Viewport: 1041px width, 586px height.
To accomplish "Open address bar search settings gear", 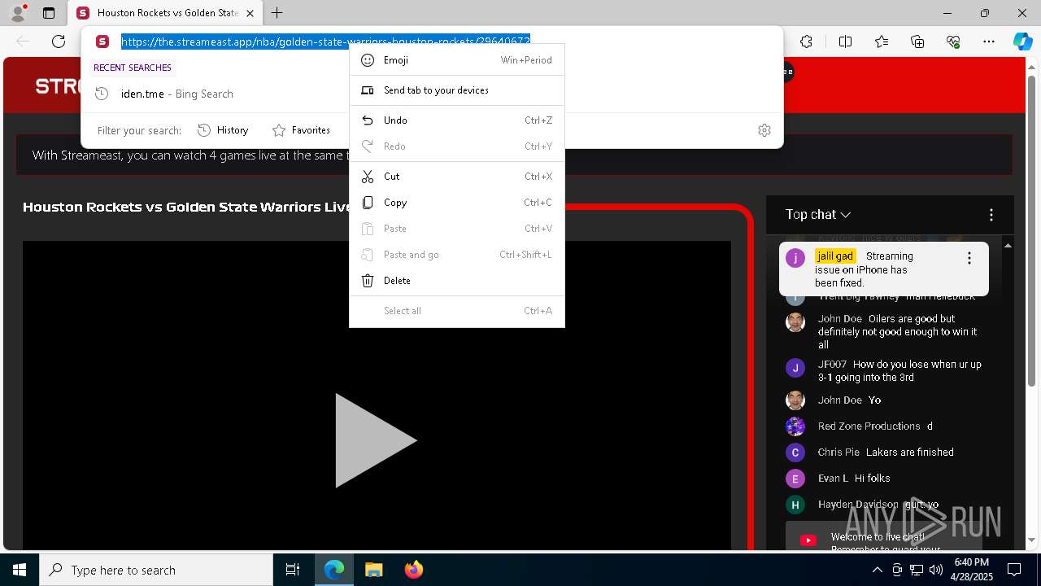I will pyautogui.click(x=764, y=130).
